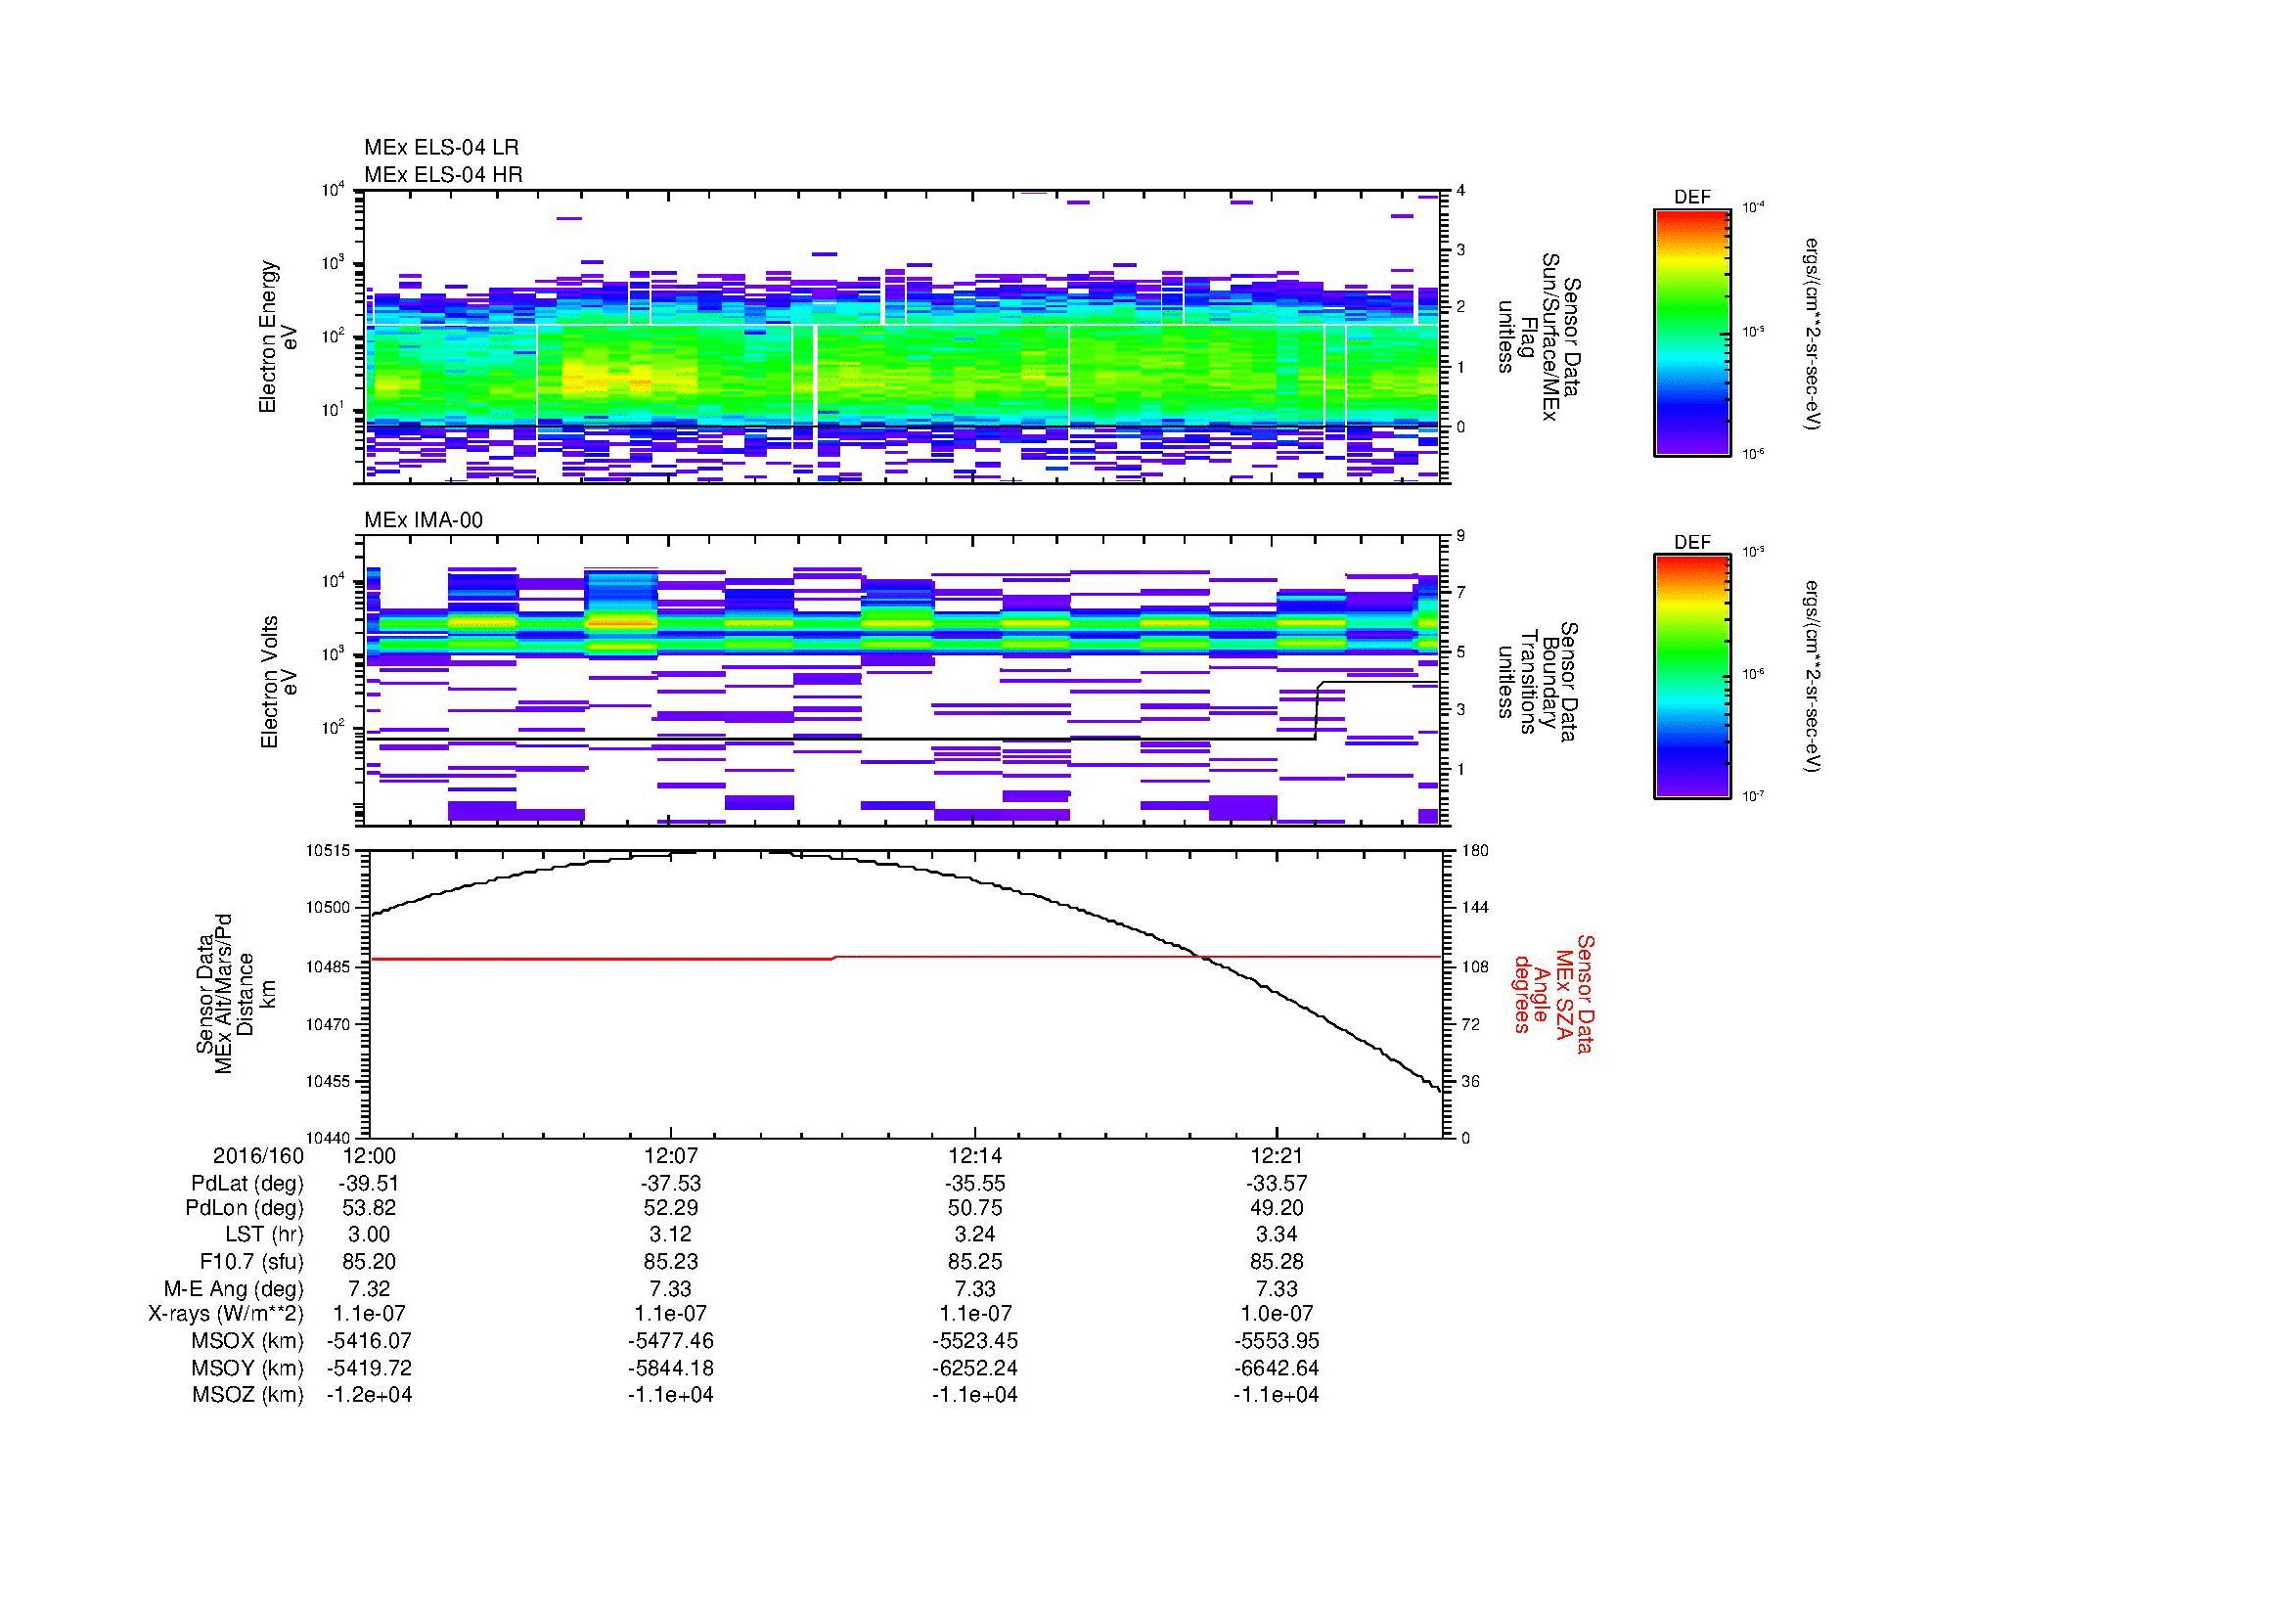Viewport: 2288px width, 1617px height.
Task: Select the 'MSOY (km)' row label
Action: pos(248,1369)
